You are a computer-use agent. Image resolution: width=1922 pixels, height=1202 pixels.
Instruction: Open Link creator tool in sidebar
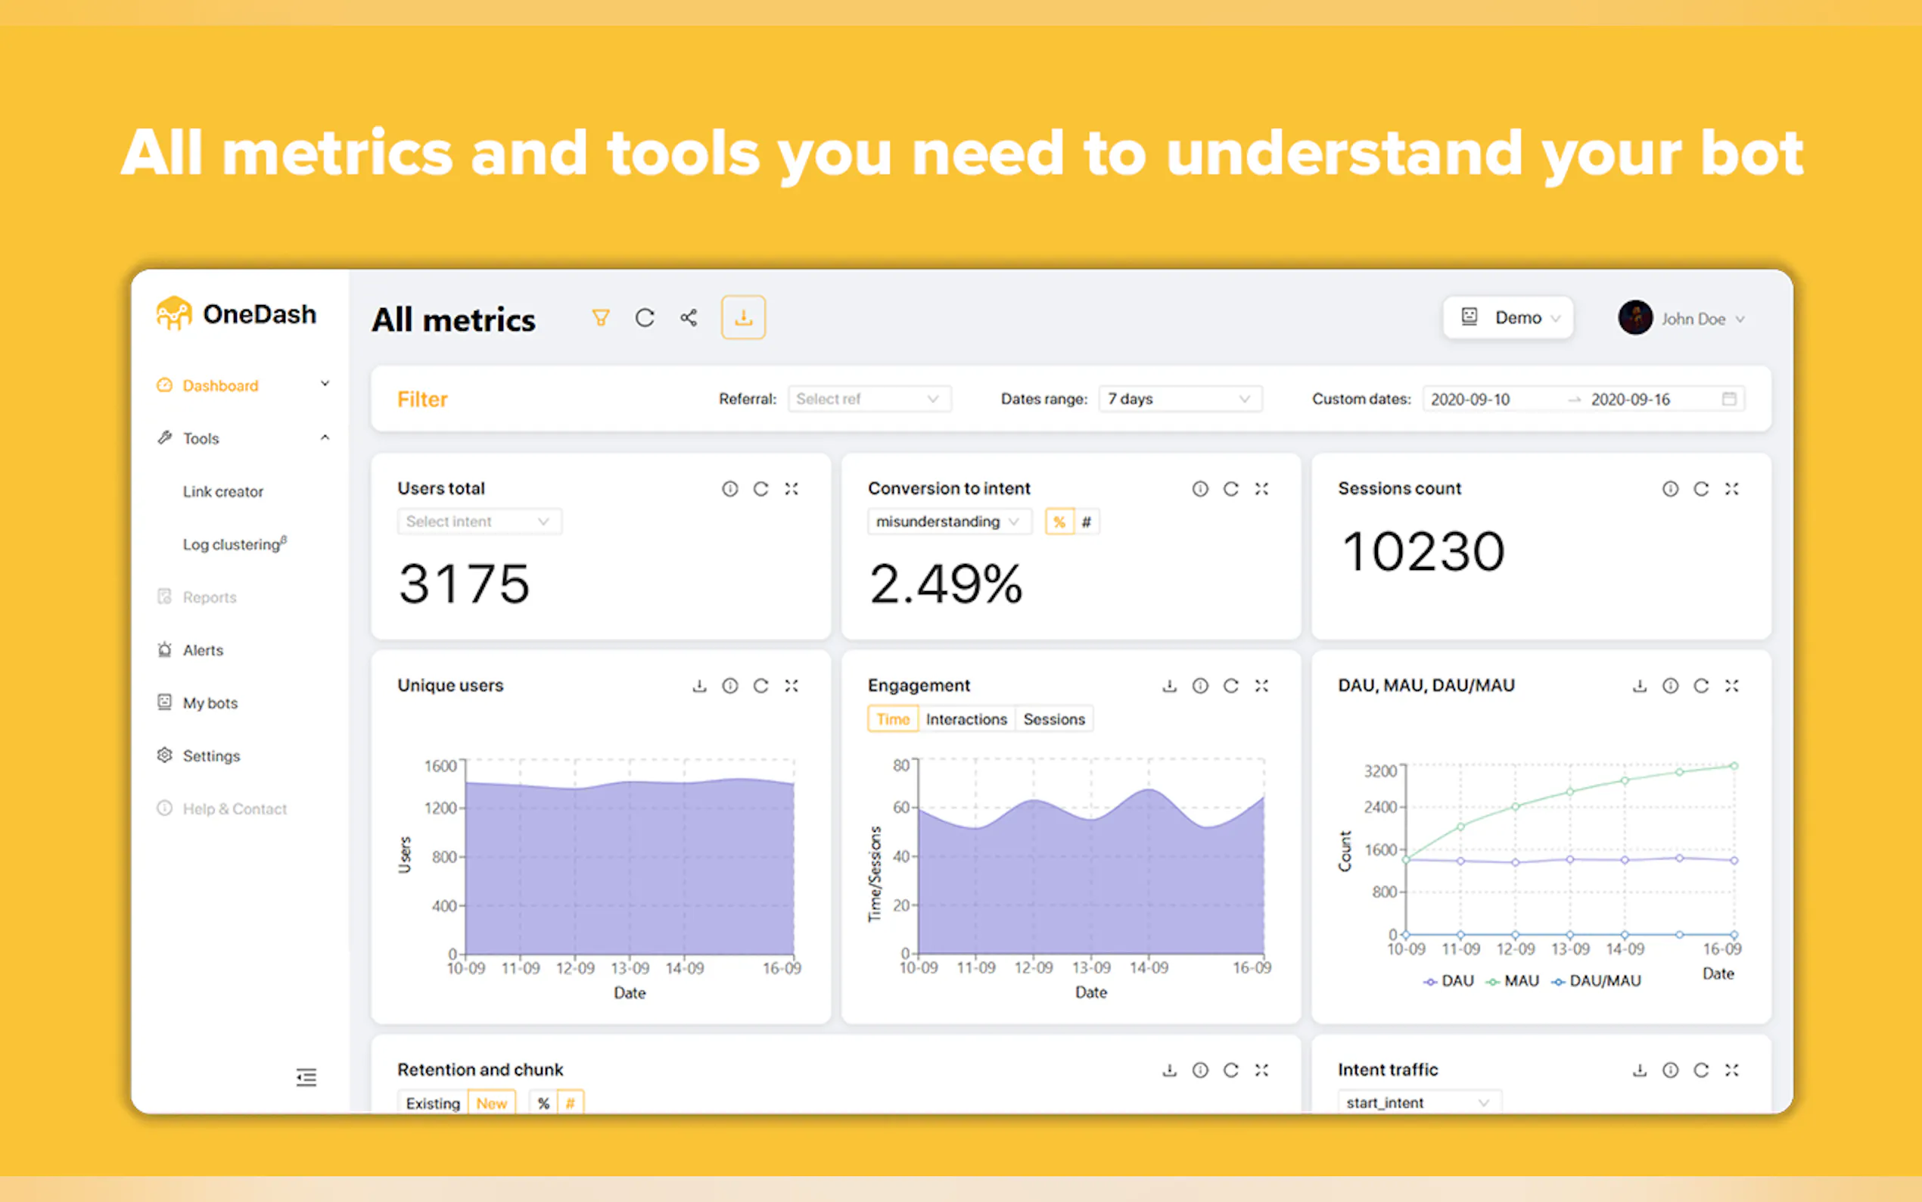click(x=223, y=491)
